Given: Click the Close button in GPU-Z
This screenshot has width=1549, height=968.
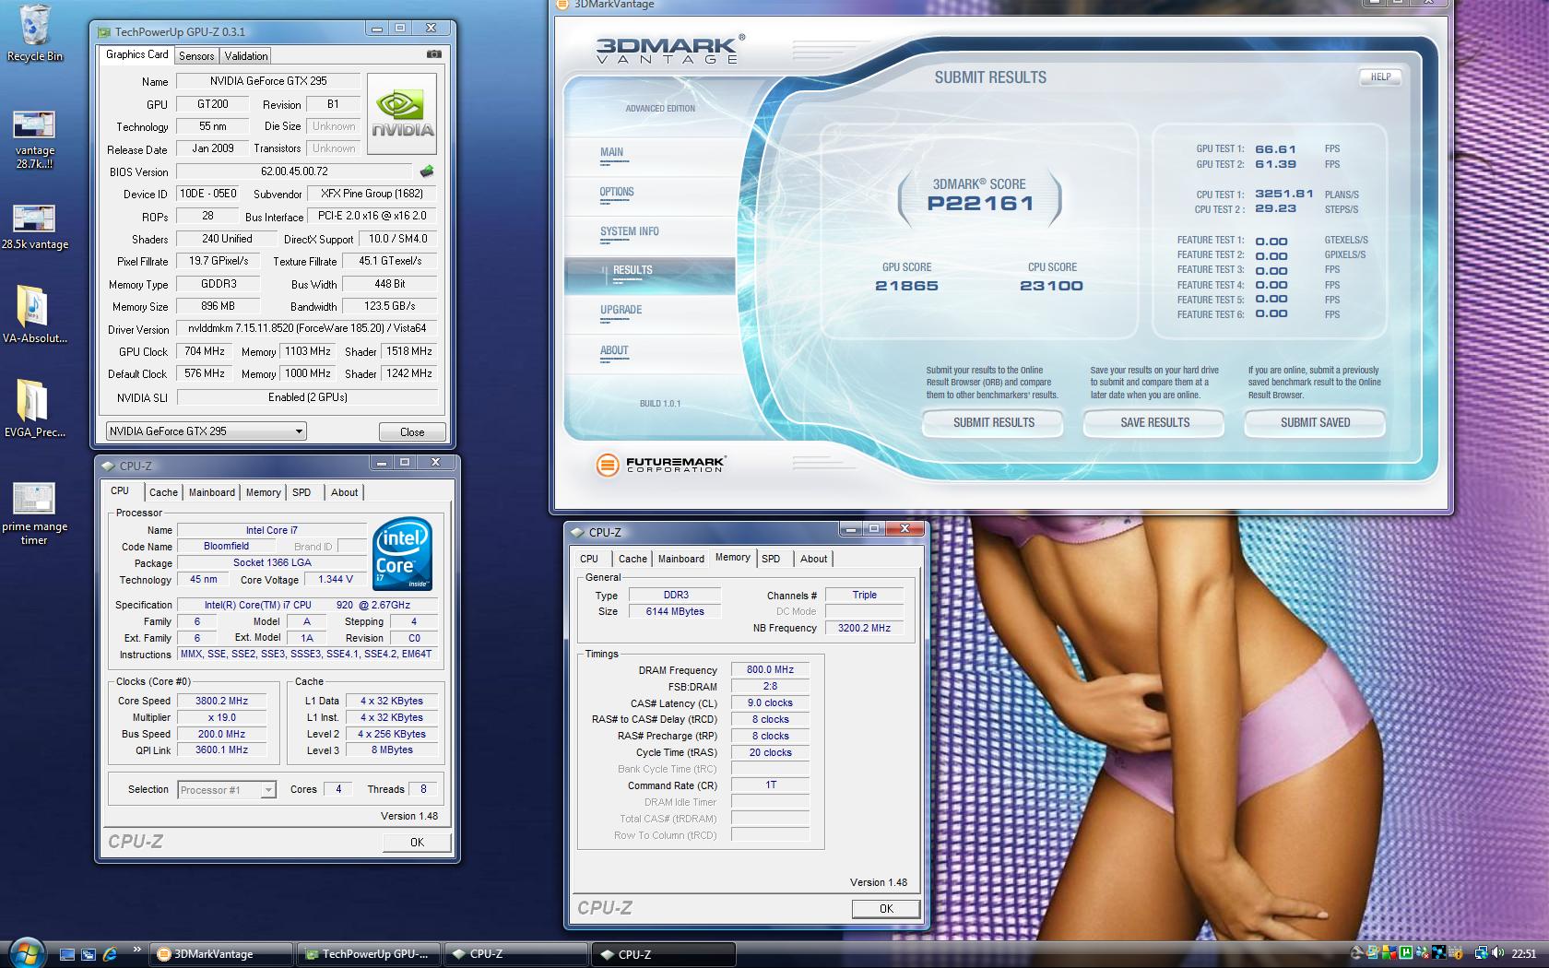Looking at the screenshot, I should tap(412, 431).
